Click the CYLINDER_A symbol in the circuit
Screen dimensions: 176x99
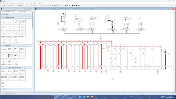tap(64, 15)
